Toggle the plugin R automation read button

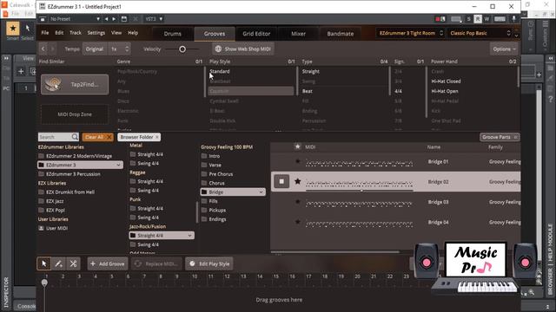point(478,19)
